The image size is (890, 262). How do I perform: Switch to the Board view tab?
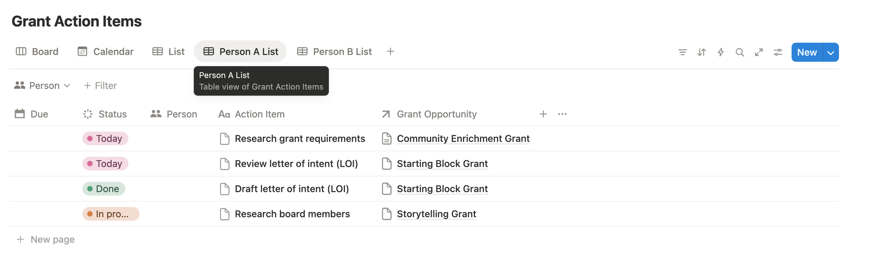[37, 51]
